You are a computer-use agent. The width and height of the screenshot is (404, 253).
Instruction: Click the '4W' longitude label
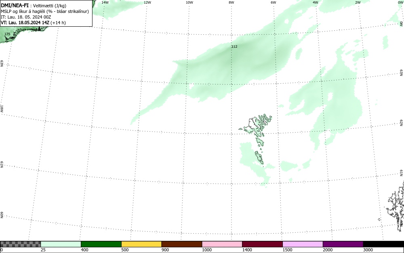click(x=316, y=2)
